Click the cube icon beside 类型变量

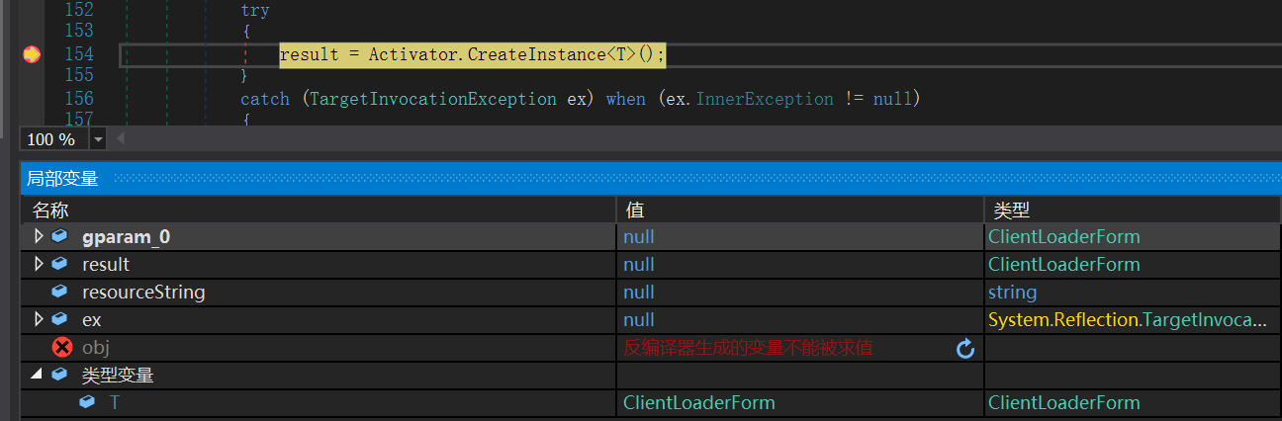60,376
